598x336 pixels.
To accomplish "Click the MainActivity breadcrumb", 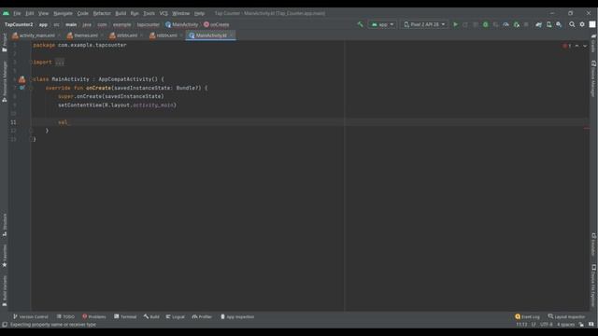I will coord(181,24).
